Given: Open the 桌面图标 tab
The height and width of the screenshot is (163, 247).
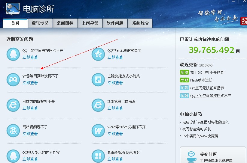Looking at the screenshot, I should coord(65,23).
